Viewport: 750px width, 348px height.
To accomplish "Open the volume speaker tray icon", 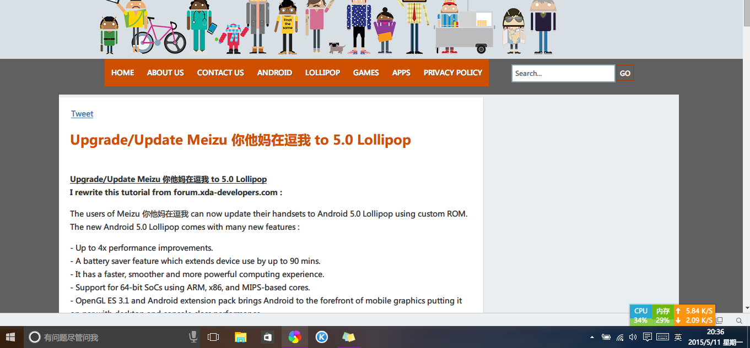I will coord(633,337).
